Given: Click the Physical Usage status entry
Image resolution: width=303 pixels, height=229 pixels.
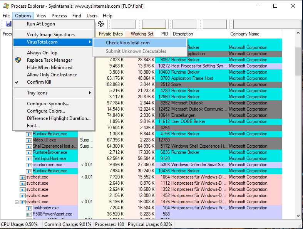Looking at the screenshot, I should 150,224.
